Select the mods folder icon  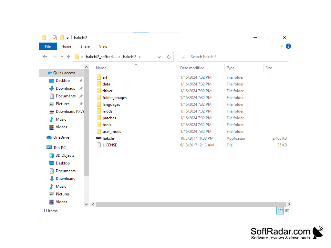99,111
